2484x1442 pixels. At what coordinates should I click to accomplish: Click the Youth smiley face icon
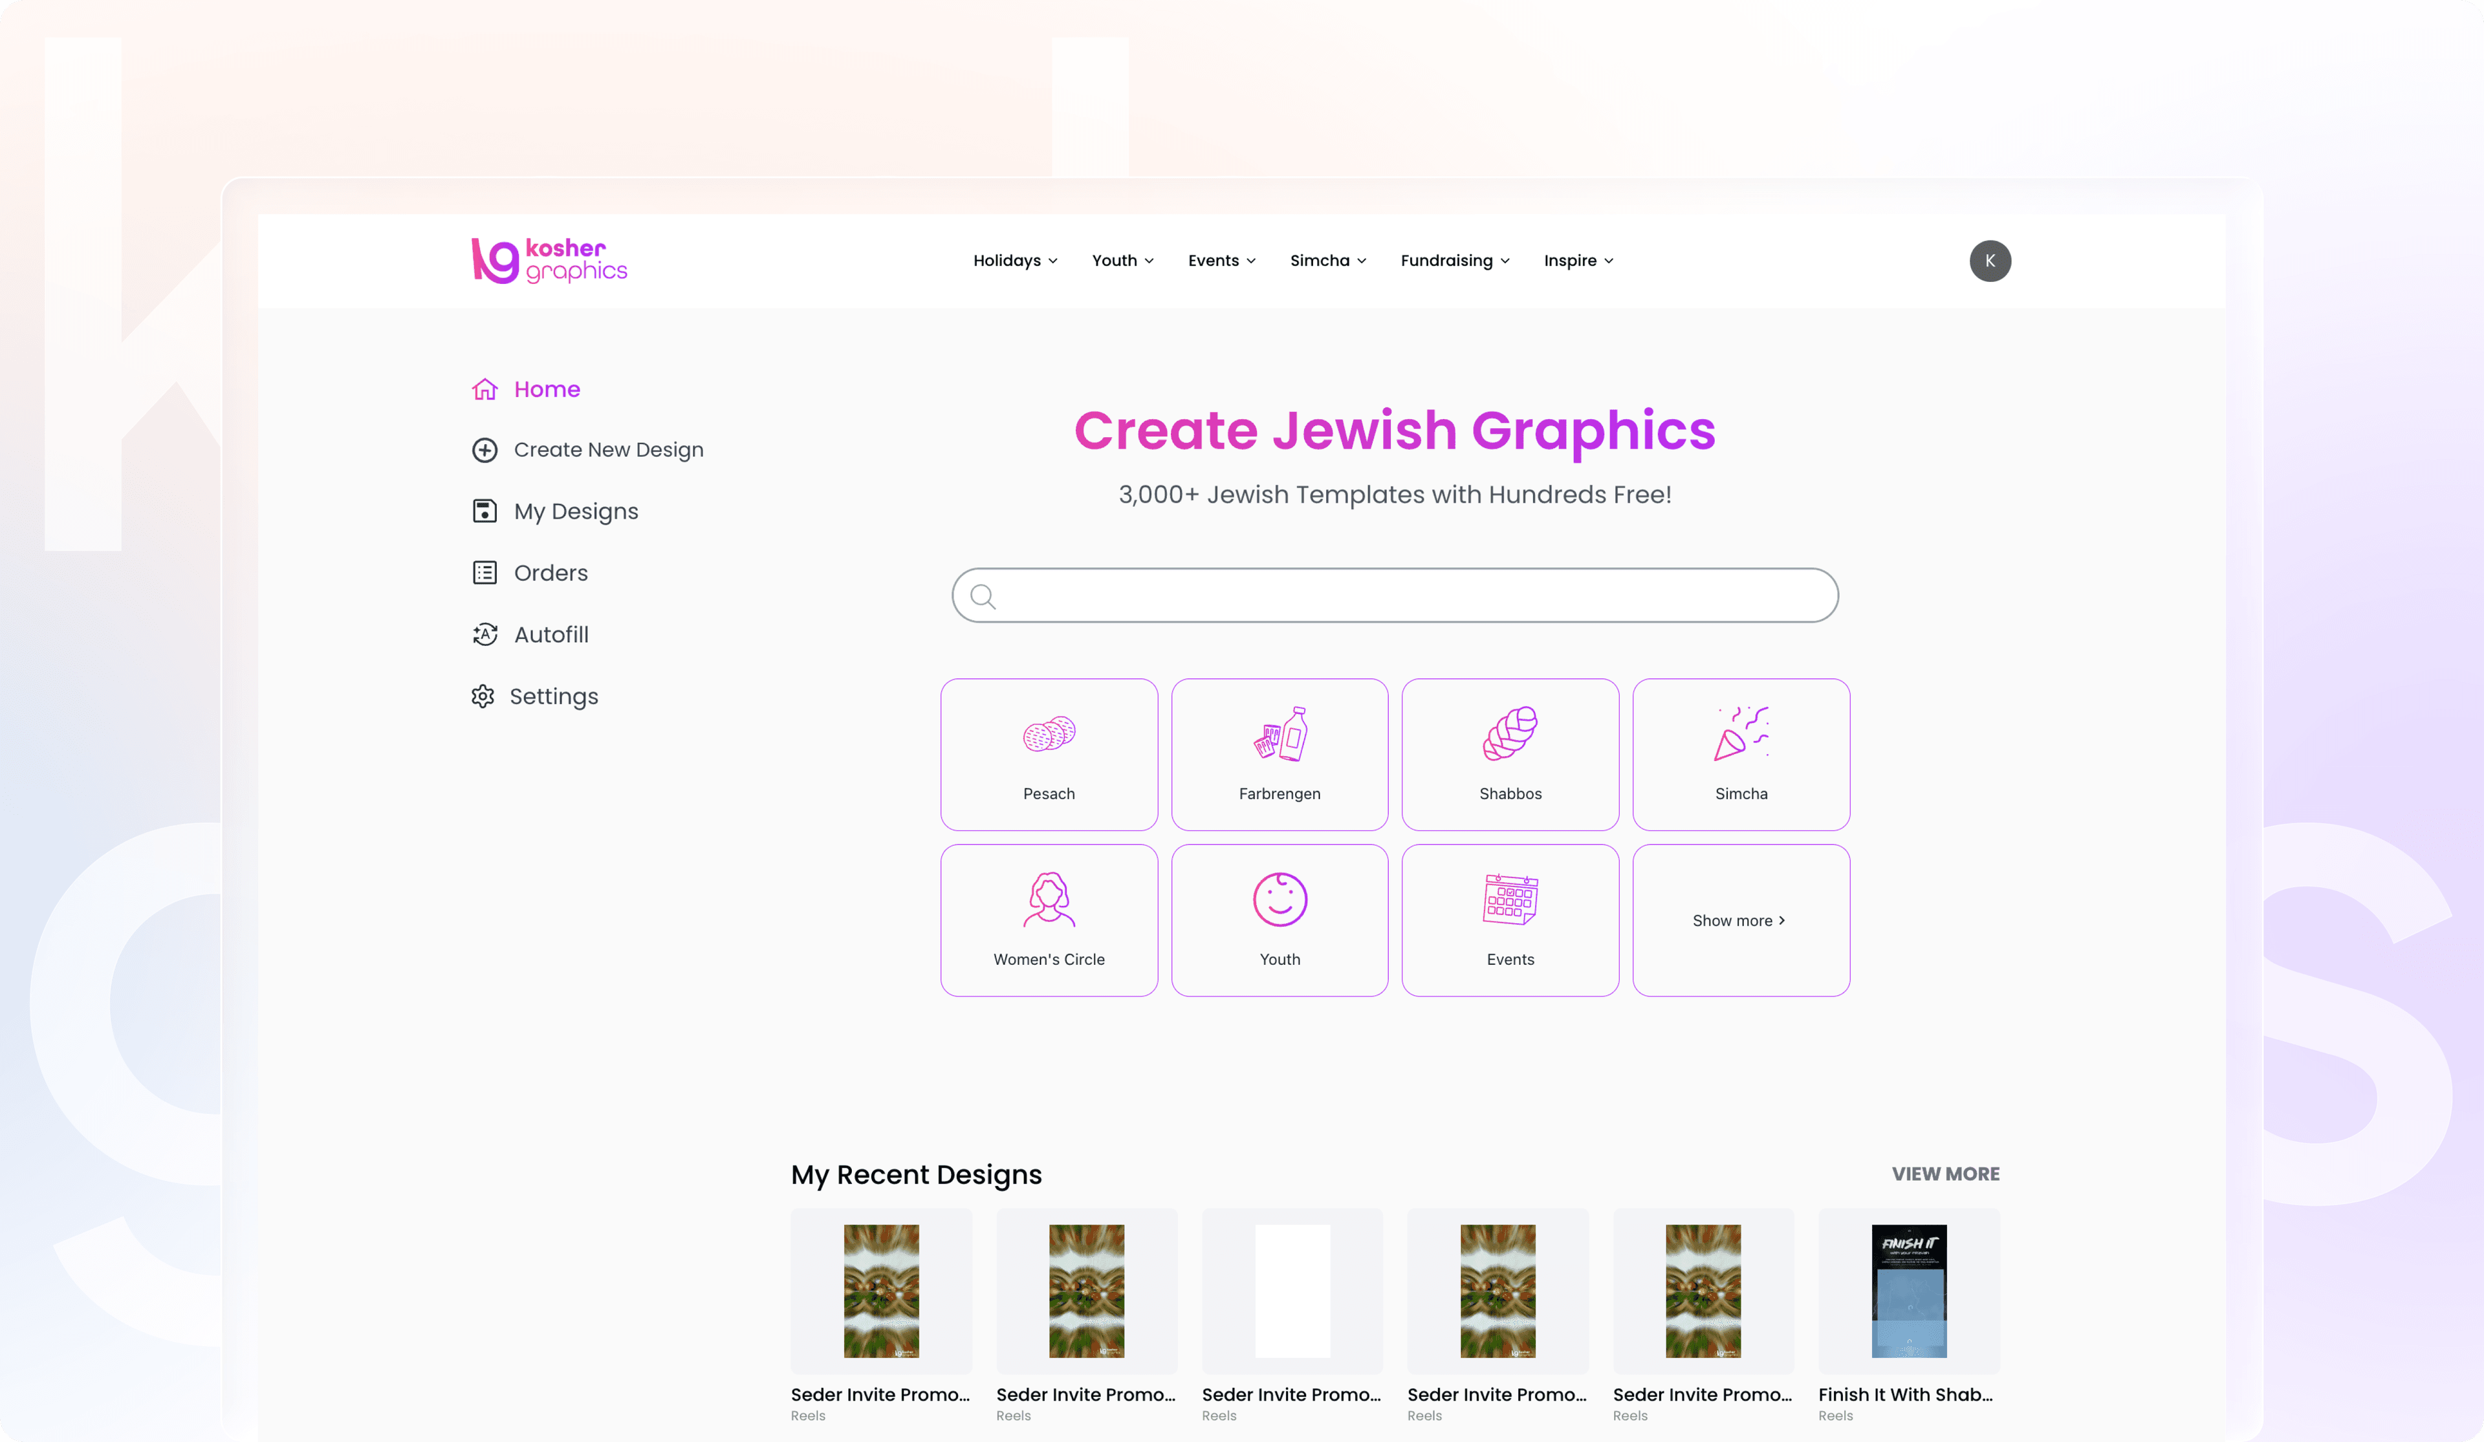coord(1278,899)
